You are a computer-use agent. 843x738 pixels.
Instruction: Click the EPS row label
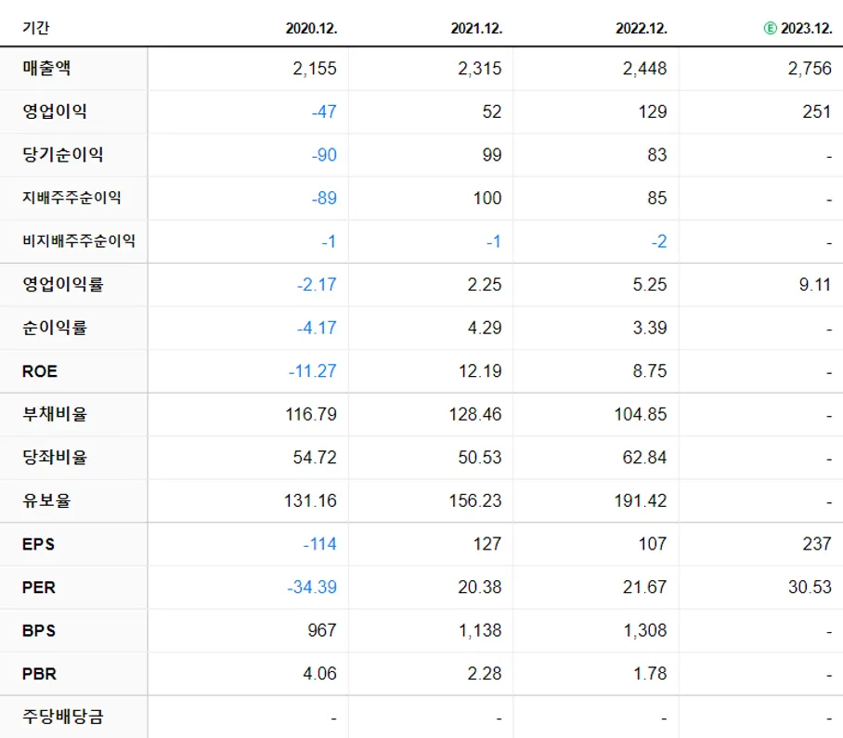click(38, 544)
